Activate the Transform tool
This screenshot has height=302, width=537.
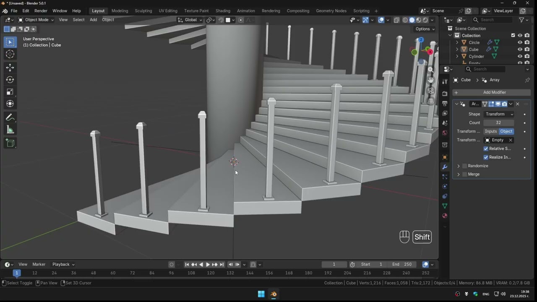click(x=10, y=104)
